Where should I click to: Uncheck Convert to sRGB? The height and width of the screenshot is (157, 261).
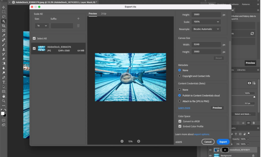[180, 121]
